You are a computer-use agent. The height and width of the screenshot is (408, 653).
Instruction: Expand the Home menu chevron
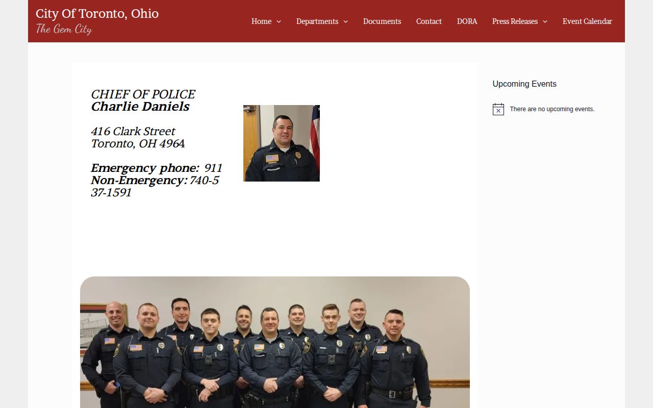click(279, 21)
